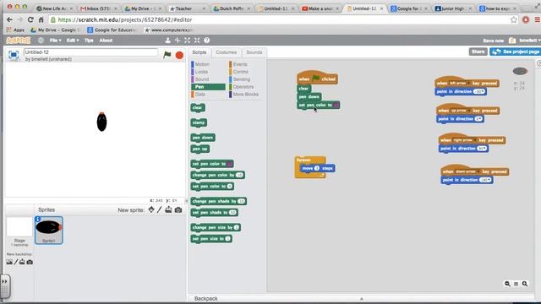Image resolution: width=541 pixels, height=304 pixels.
Task: Open the My Stuff folder icon
Action: pos(512,41)
